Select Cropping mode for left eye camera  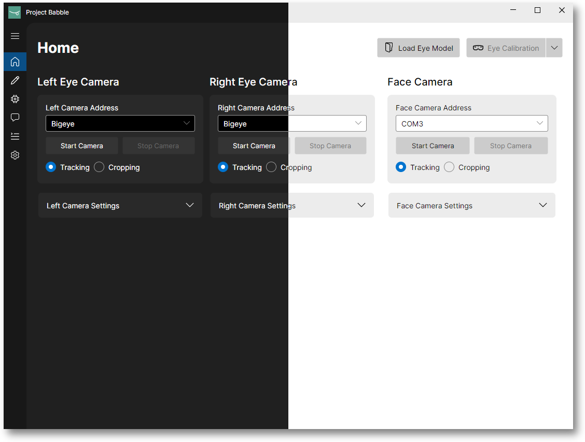[x=117, y=167]
